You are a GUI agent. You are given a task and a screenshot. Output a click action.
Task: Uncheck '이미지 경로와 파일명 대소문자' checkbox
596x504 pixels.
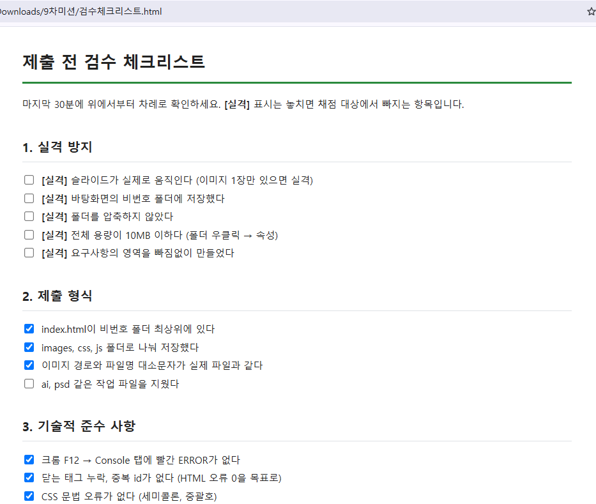29,365
